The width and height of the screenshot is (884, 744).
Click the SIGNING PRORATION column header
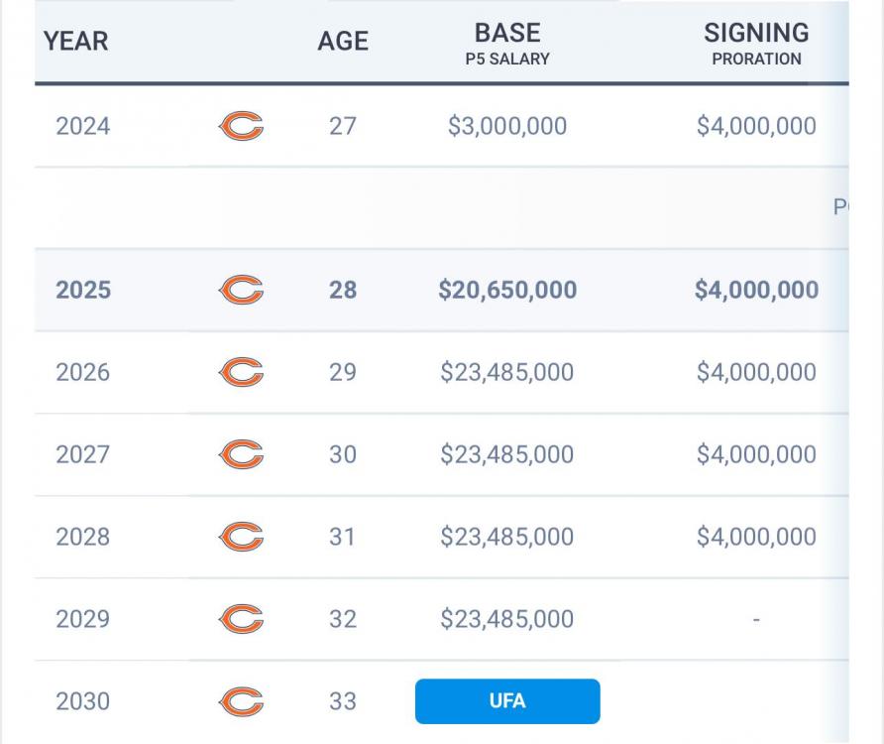(756, 44)
